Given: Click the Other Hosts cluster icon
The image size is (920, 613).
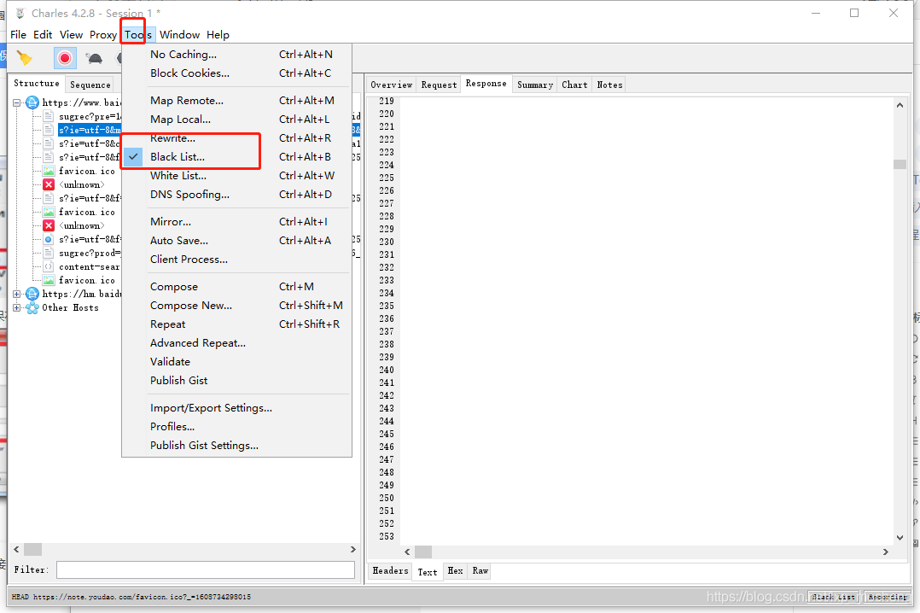Looking at the screenshot, I should pyautogui.click(x=32, y=307).
